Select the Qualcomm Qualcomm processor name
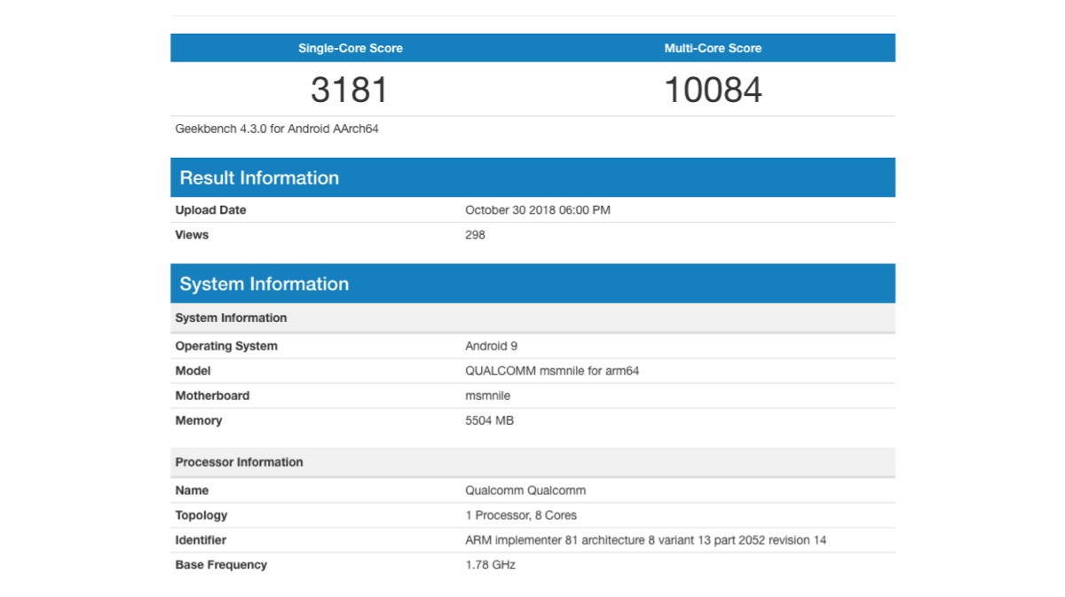 point(525,491)
